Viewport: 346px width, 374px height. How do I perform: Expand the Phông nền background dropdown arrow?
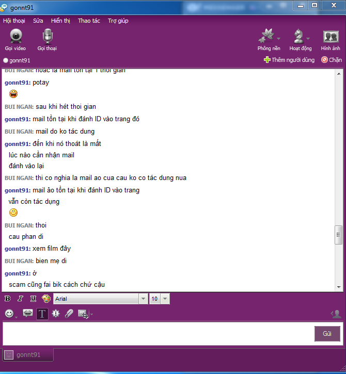coord(278,38)
